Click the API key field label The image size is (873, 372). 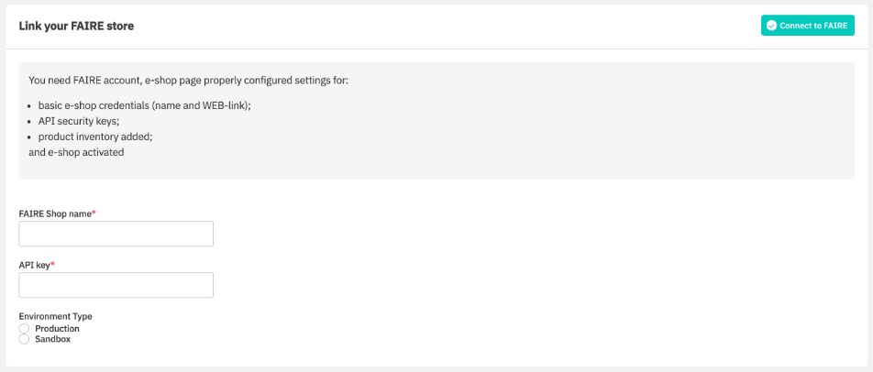tap(34, 265)
